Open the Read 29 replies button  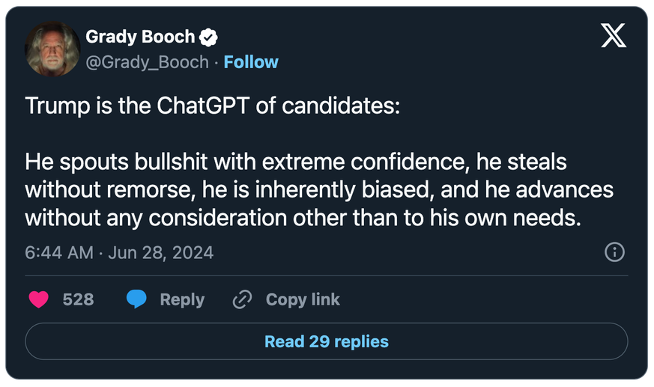coord(327,341)
